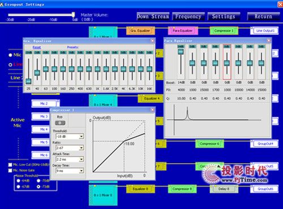Close the Compressor 1 window

pyautogui.click(x=152, y=110)
